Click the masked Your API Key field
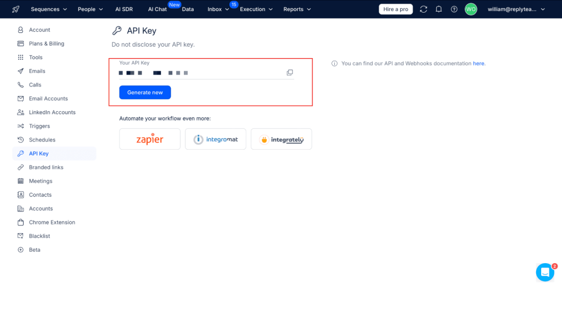The image size is (562, 312). point(206,73)
